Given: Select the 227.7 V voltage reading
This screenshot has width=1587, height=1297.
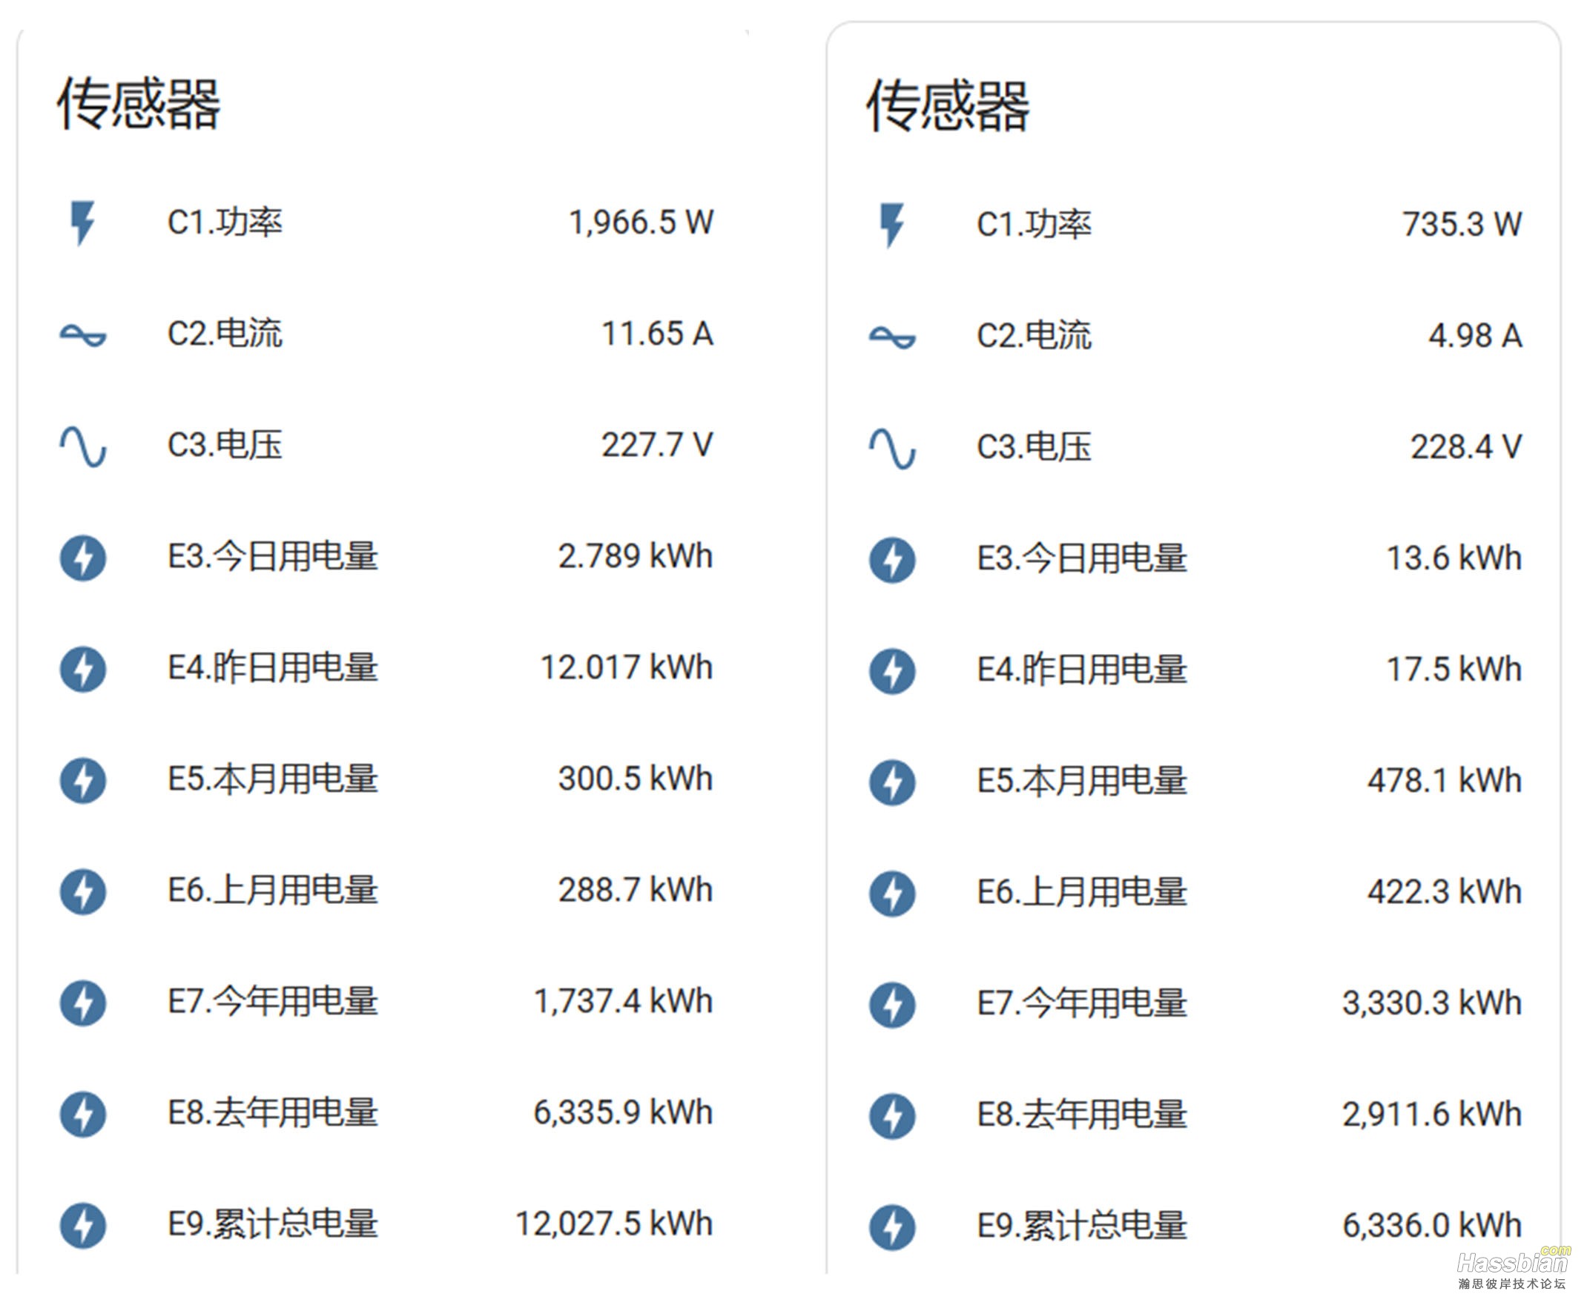Looking at the screenshot, I should point(658,445).
